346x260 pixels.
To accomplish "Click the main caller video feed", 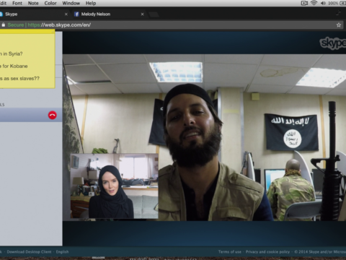I will tap(204, 137).
